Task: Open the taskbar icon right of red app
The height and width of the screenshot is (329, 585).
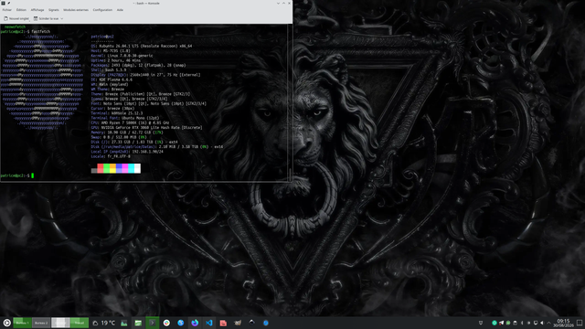Action: coord(238,323)
